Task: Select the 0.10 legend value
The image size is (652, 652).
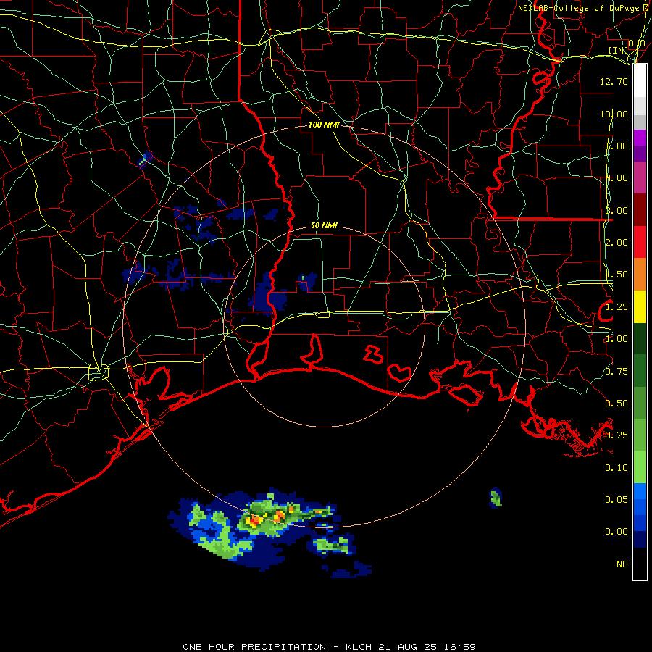Action: point(617,468)
